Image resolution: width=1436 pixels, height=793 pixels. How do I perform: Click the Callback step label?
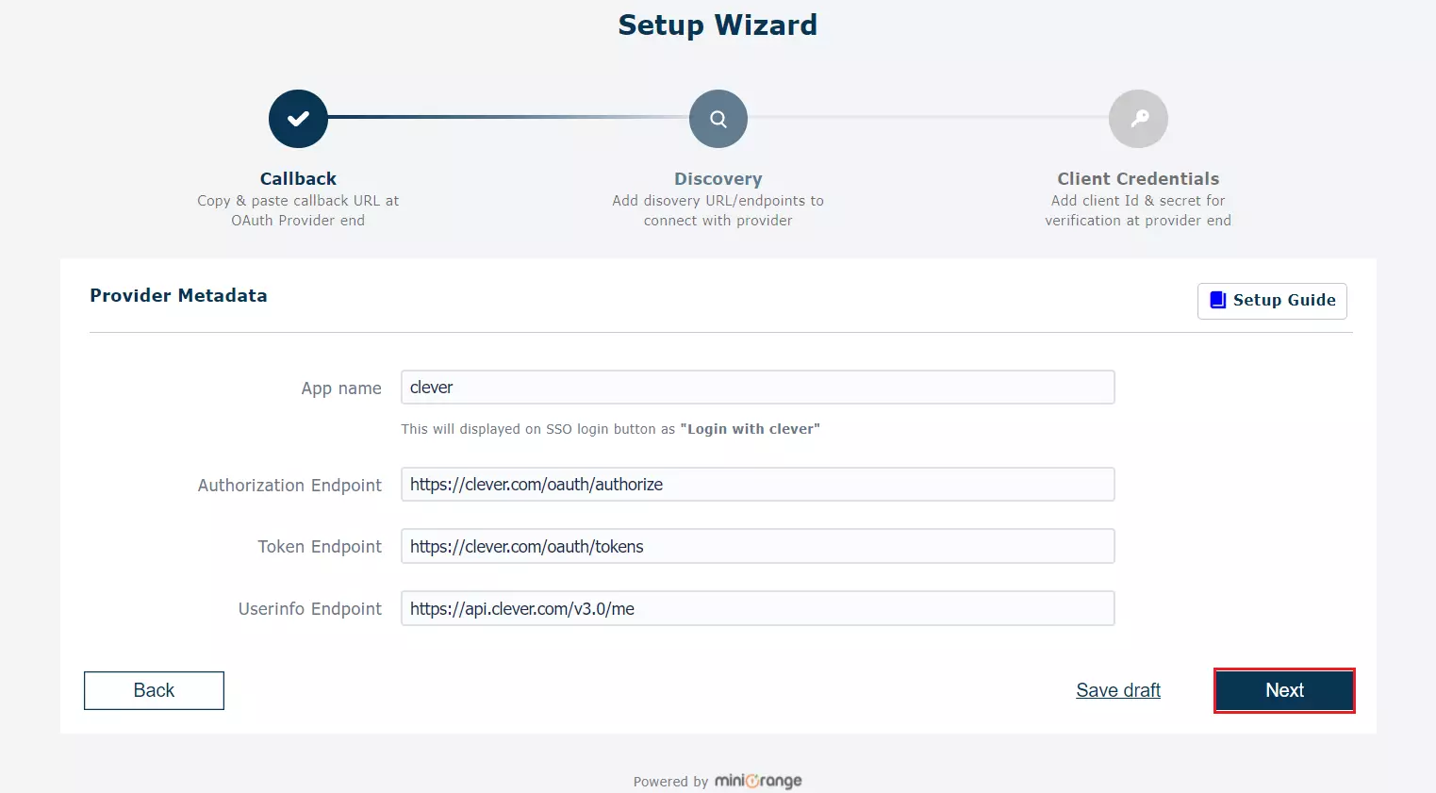tap(298, 178)
